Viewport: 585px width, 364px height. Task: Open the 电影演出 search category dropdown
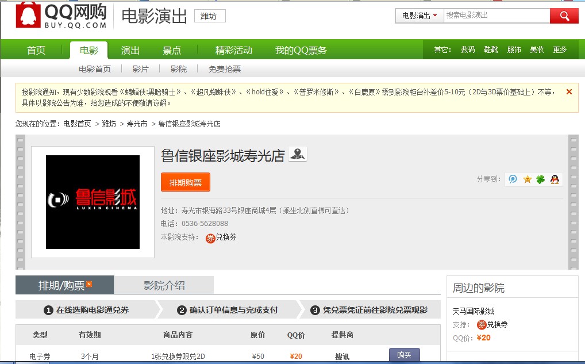tap(419, 16)
